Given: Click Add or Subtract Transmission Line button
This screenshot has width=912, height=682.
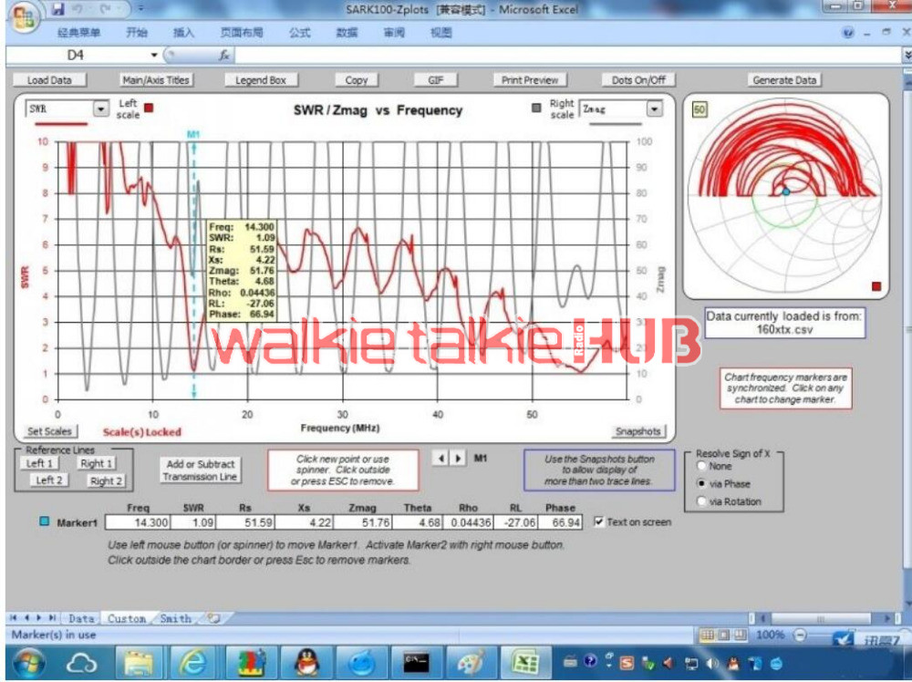Looking at the screenshot, I should (x=200, y=470).
